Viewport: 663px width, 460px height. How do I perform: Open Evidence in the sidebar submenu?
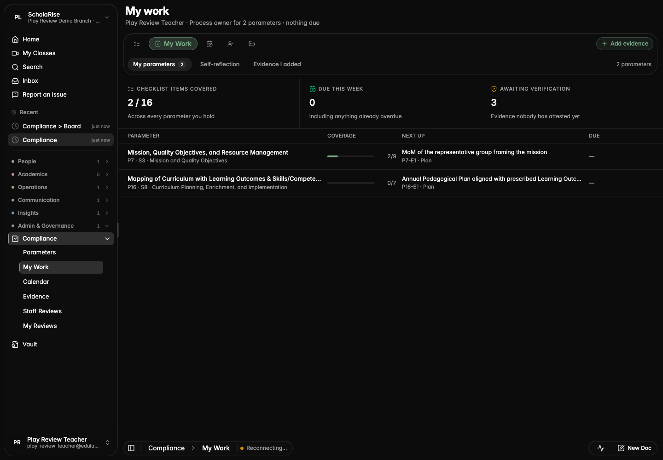point(61,297)
